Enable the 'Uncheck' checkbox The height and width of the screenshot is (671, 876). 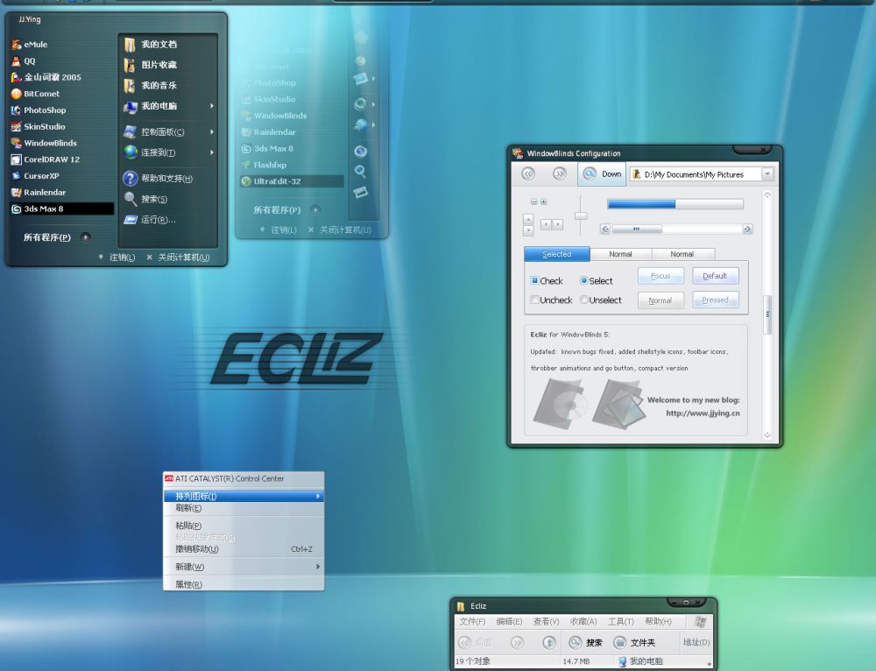(535, 300)
